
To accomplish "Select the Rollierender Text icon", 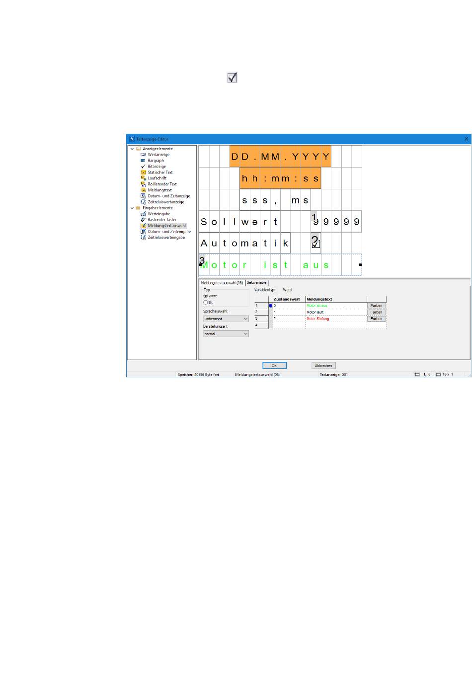I will point(144,184).
